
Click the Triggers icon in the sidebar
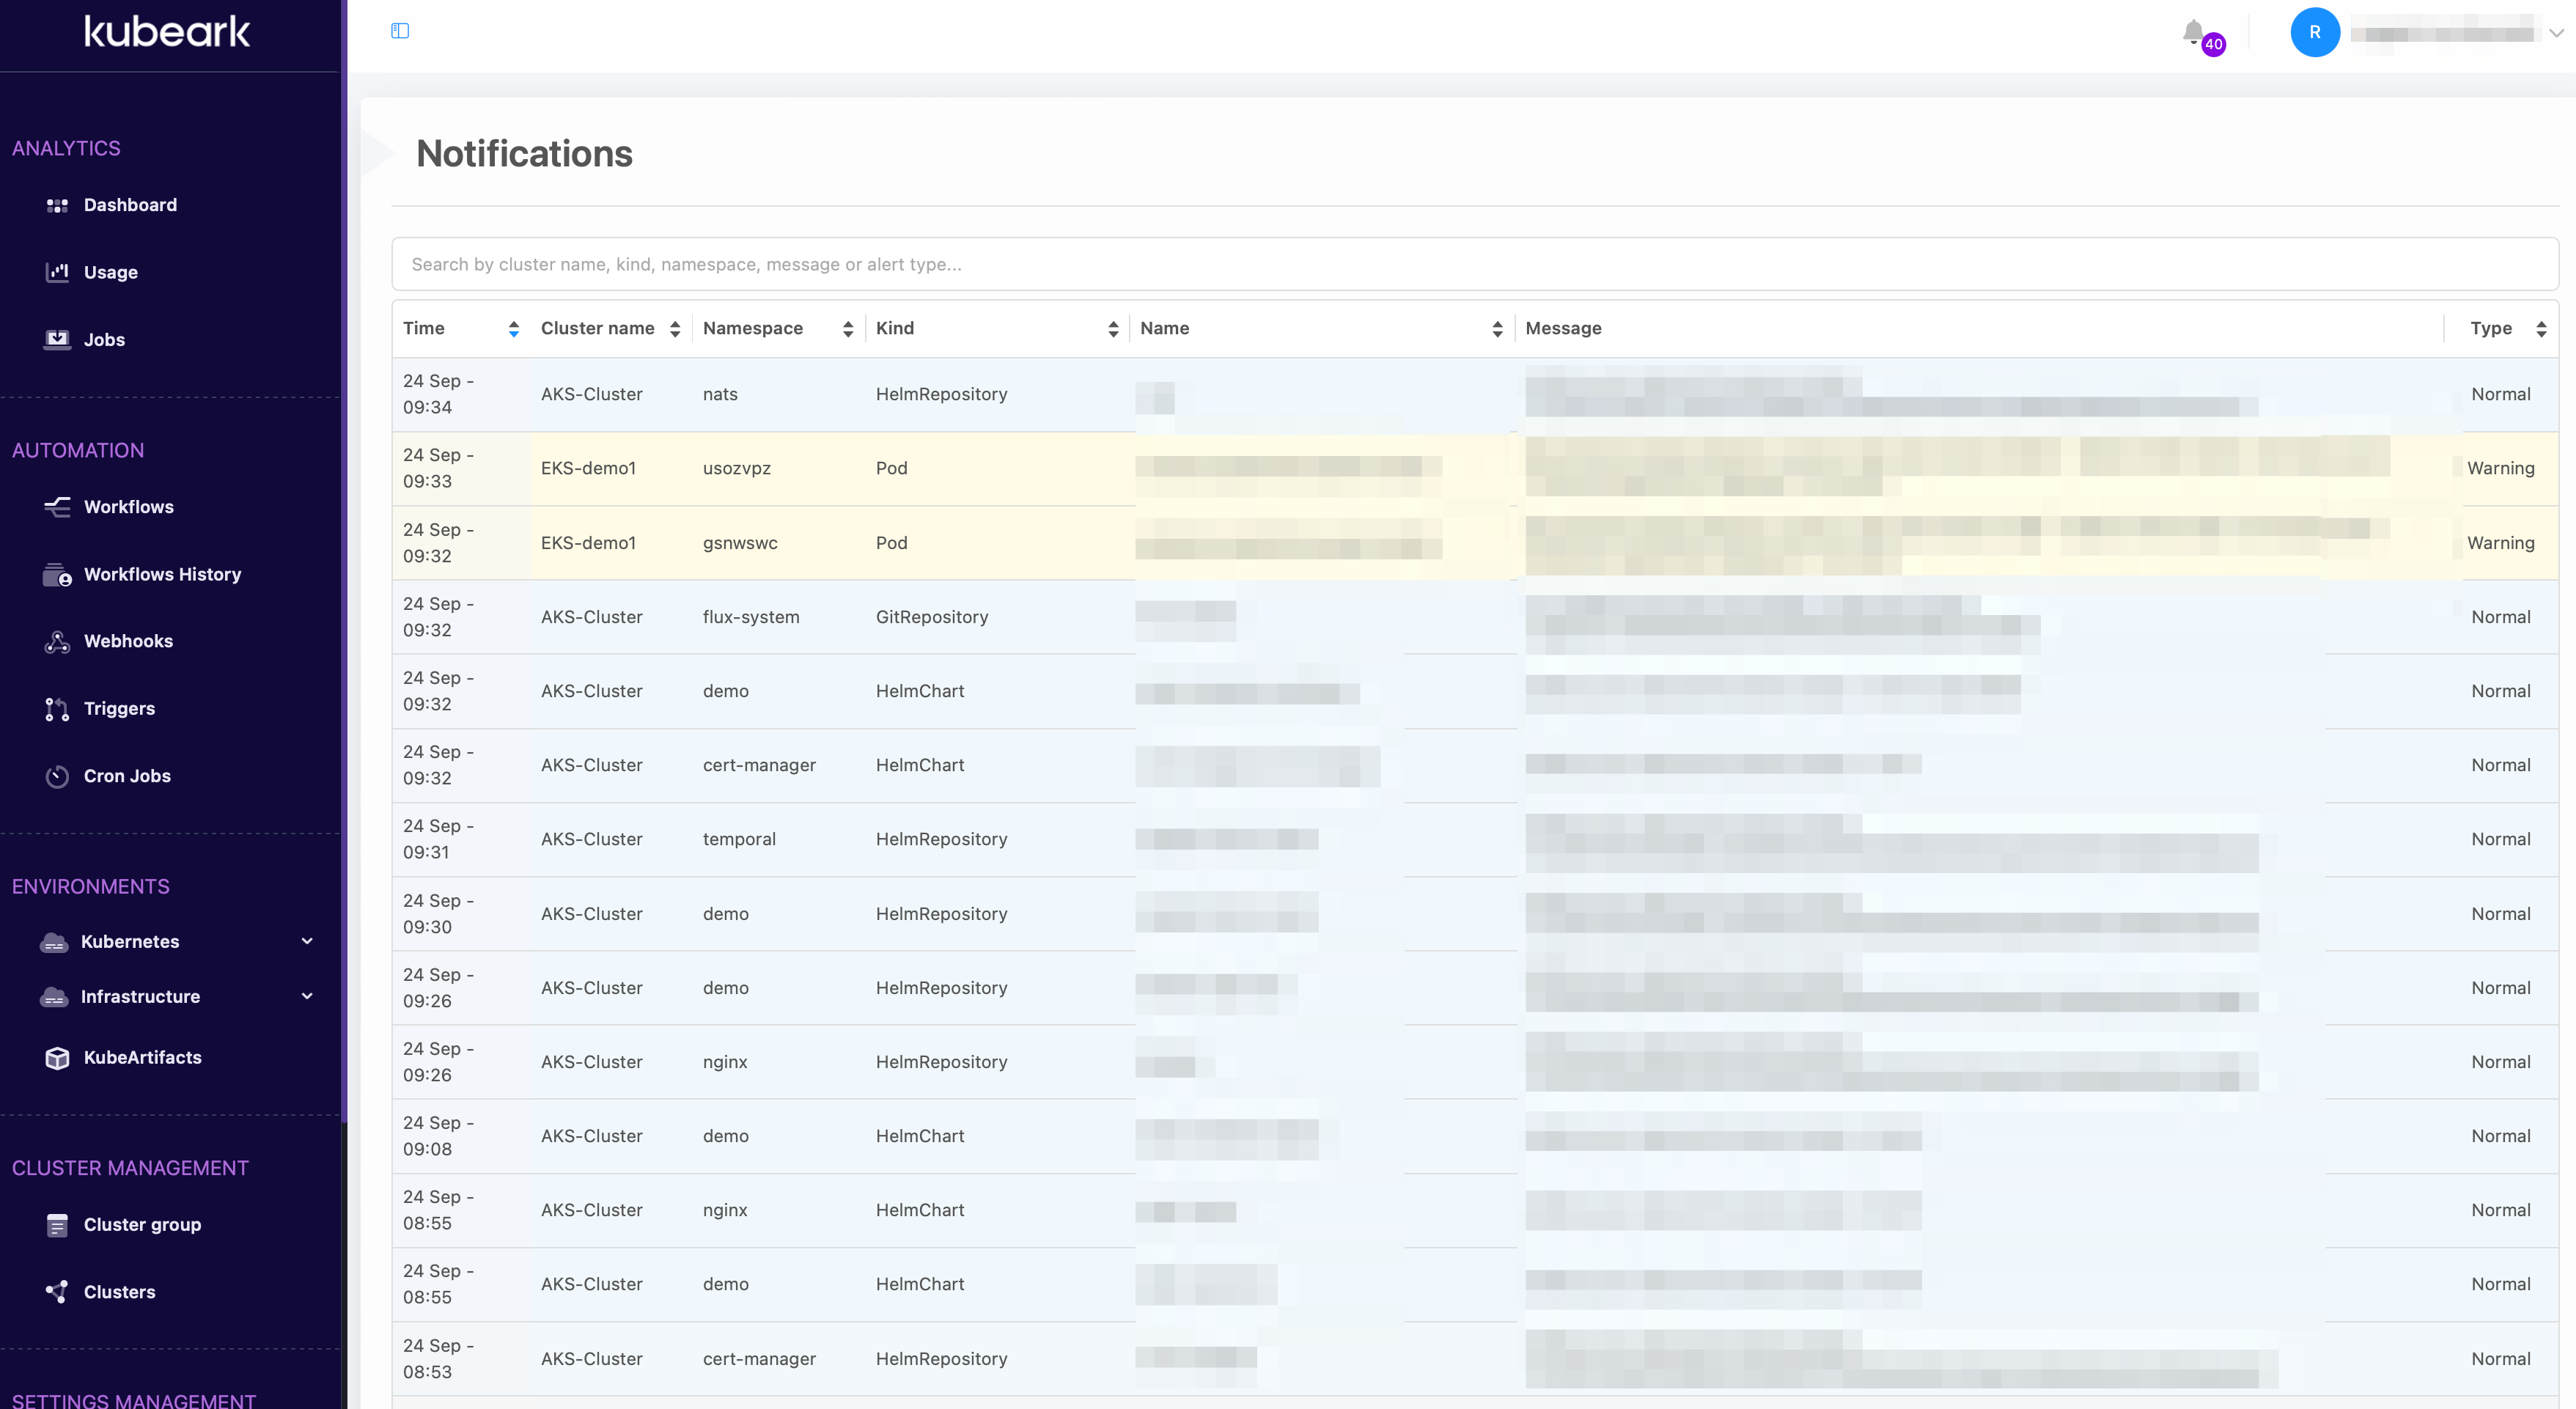[x=57, y=709]
